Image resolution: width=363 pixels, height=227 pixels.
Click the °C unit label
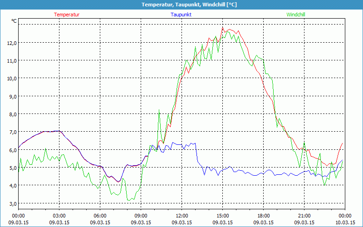point(14,21)
